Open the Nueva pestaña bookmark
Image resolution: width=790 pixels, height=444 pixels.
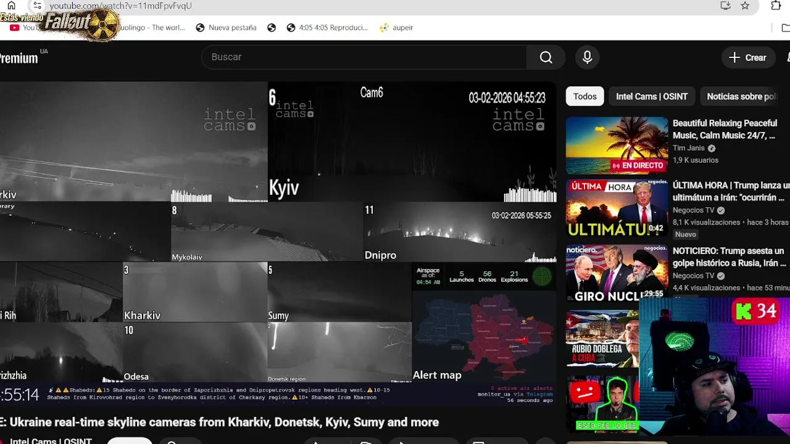(x=226, y=28)
